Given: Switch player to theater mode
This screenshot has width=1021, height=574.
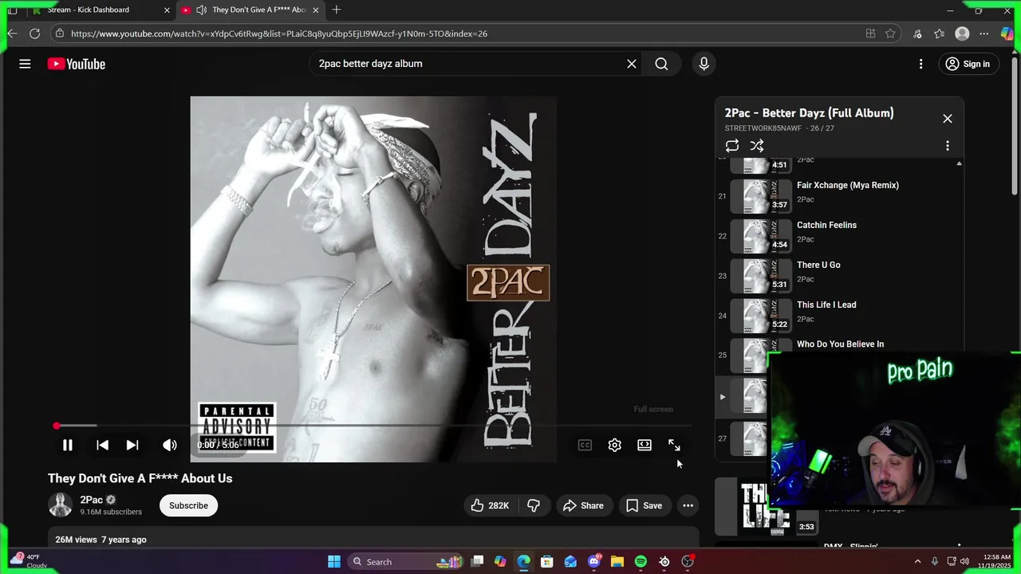Looking at the screenshot, I should point(645,445).
